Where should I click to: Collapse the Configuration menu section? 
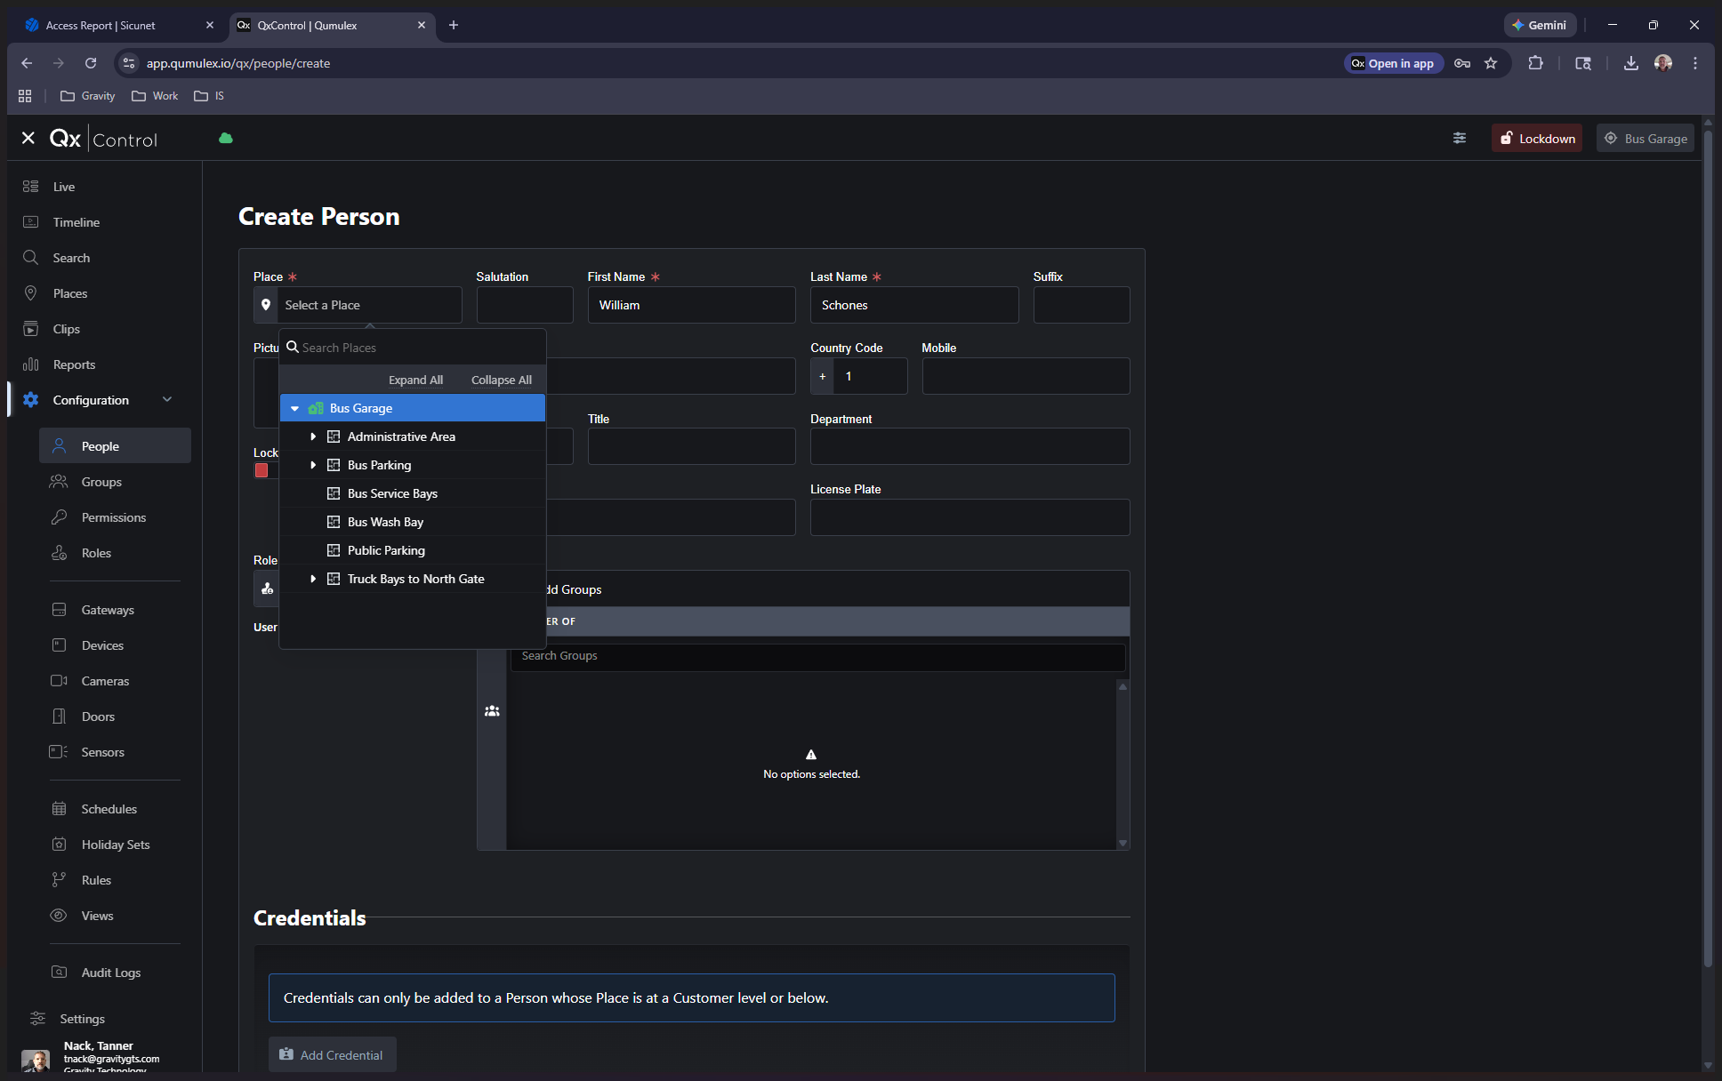167,400
